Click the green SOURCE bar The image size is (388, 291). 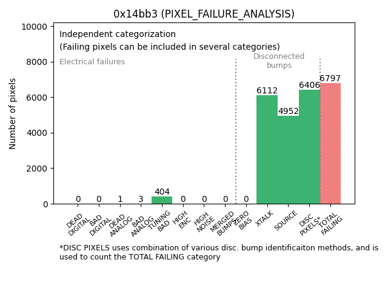(288, 159)
